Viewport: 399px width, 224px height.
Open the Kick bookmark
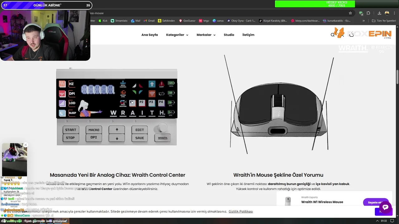coord(103,21)
